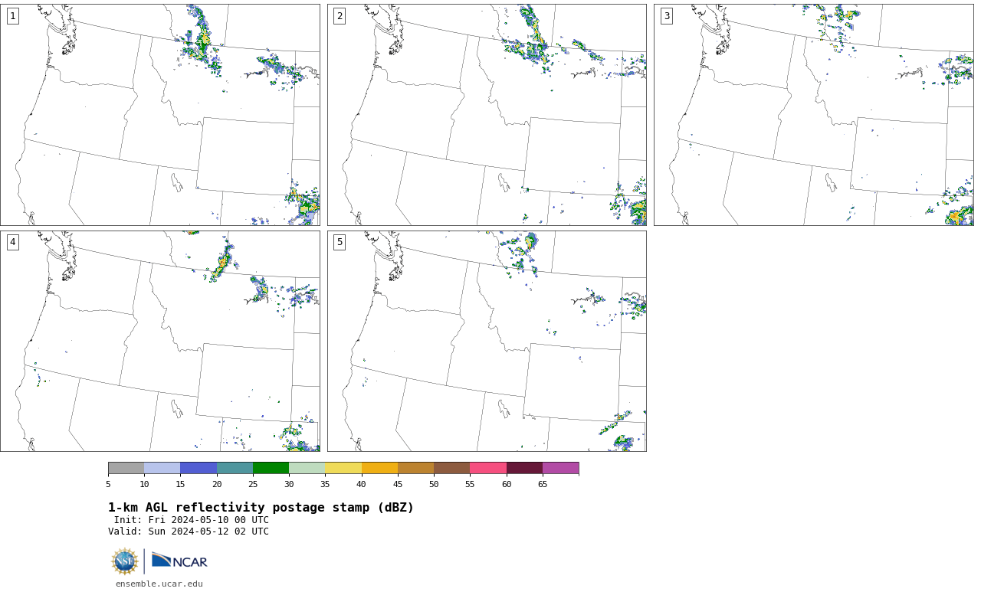This screenshot has height=592, width=981.
Task: Click the ensemble.ucar.edu text
Action: click(159, 584)
